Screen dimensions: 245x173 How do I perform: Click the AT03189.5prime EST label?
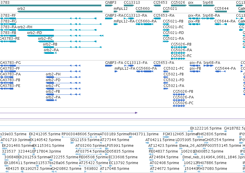114,134
